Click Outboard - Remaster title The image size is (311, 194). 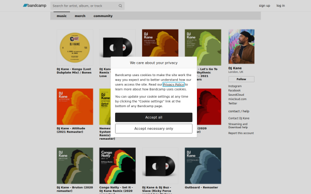coord(201,187)
